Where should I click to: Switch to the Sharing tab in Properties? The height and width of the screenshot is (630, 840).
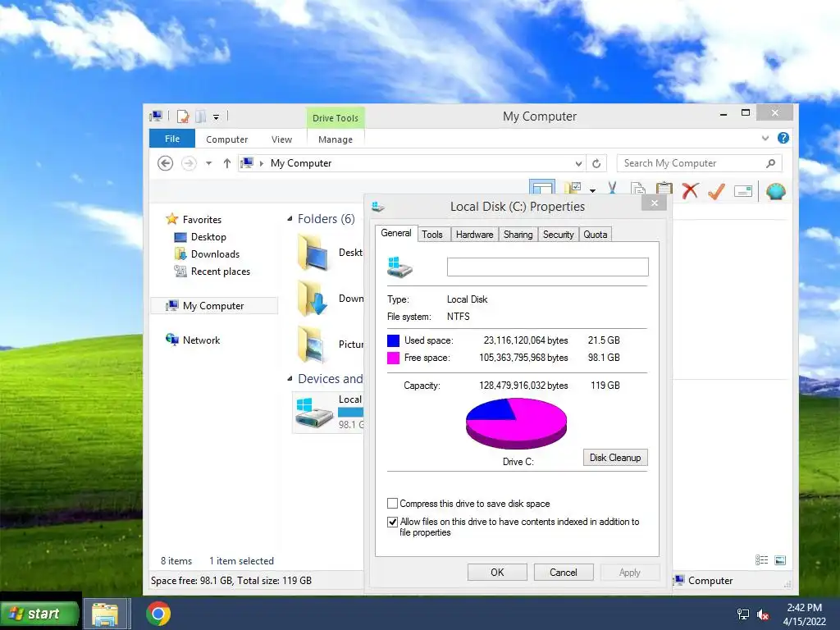518,235
